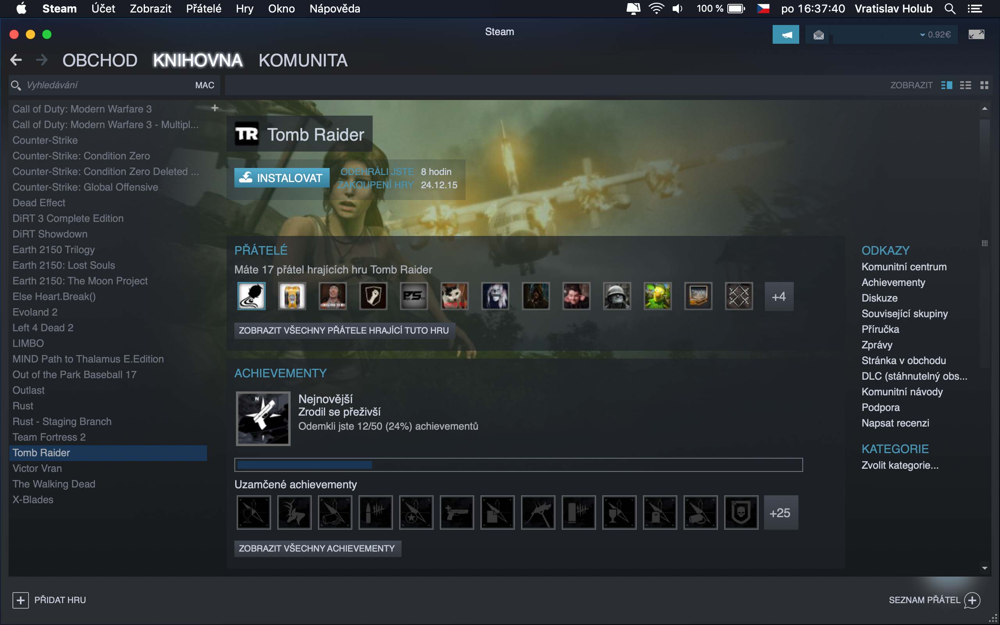Open friends list chat plus icon

coord(972,600)
